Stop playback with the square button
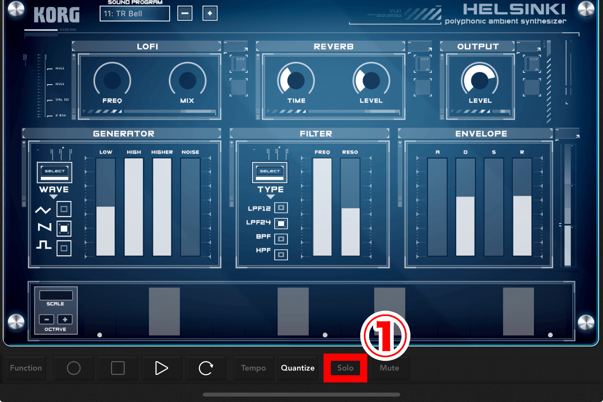This screenshot has width=603, height=402. 118,368
